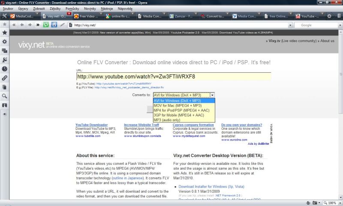Select 3GP for Mobile option
The width and height of the screenshot is (343, 206).
184,115
